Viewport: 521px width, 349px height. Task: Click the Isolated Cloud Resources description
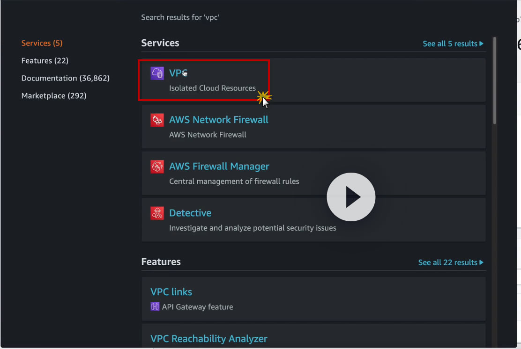coord(212,88)
